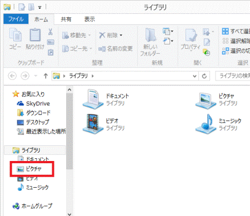The height and width of the screenshot is (216, 250).
Task: Select Favorites (お気に入り) in navigation pane
Action: pyautogui.click(x=28, y=94)
